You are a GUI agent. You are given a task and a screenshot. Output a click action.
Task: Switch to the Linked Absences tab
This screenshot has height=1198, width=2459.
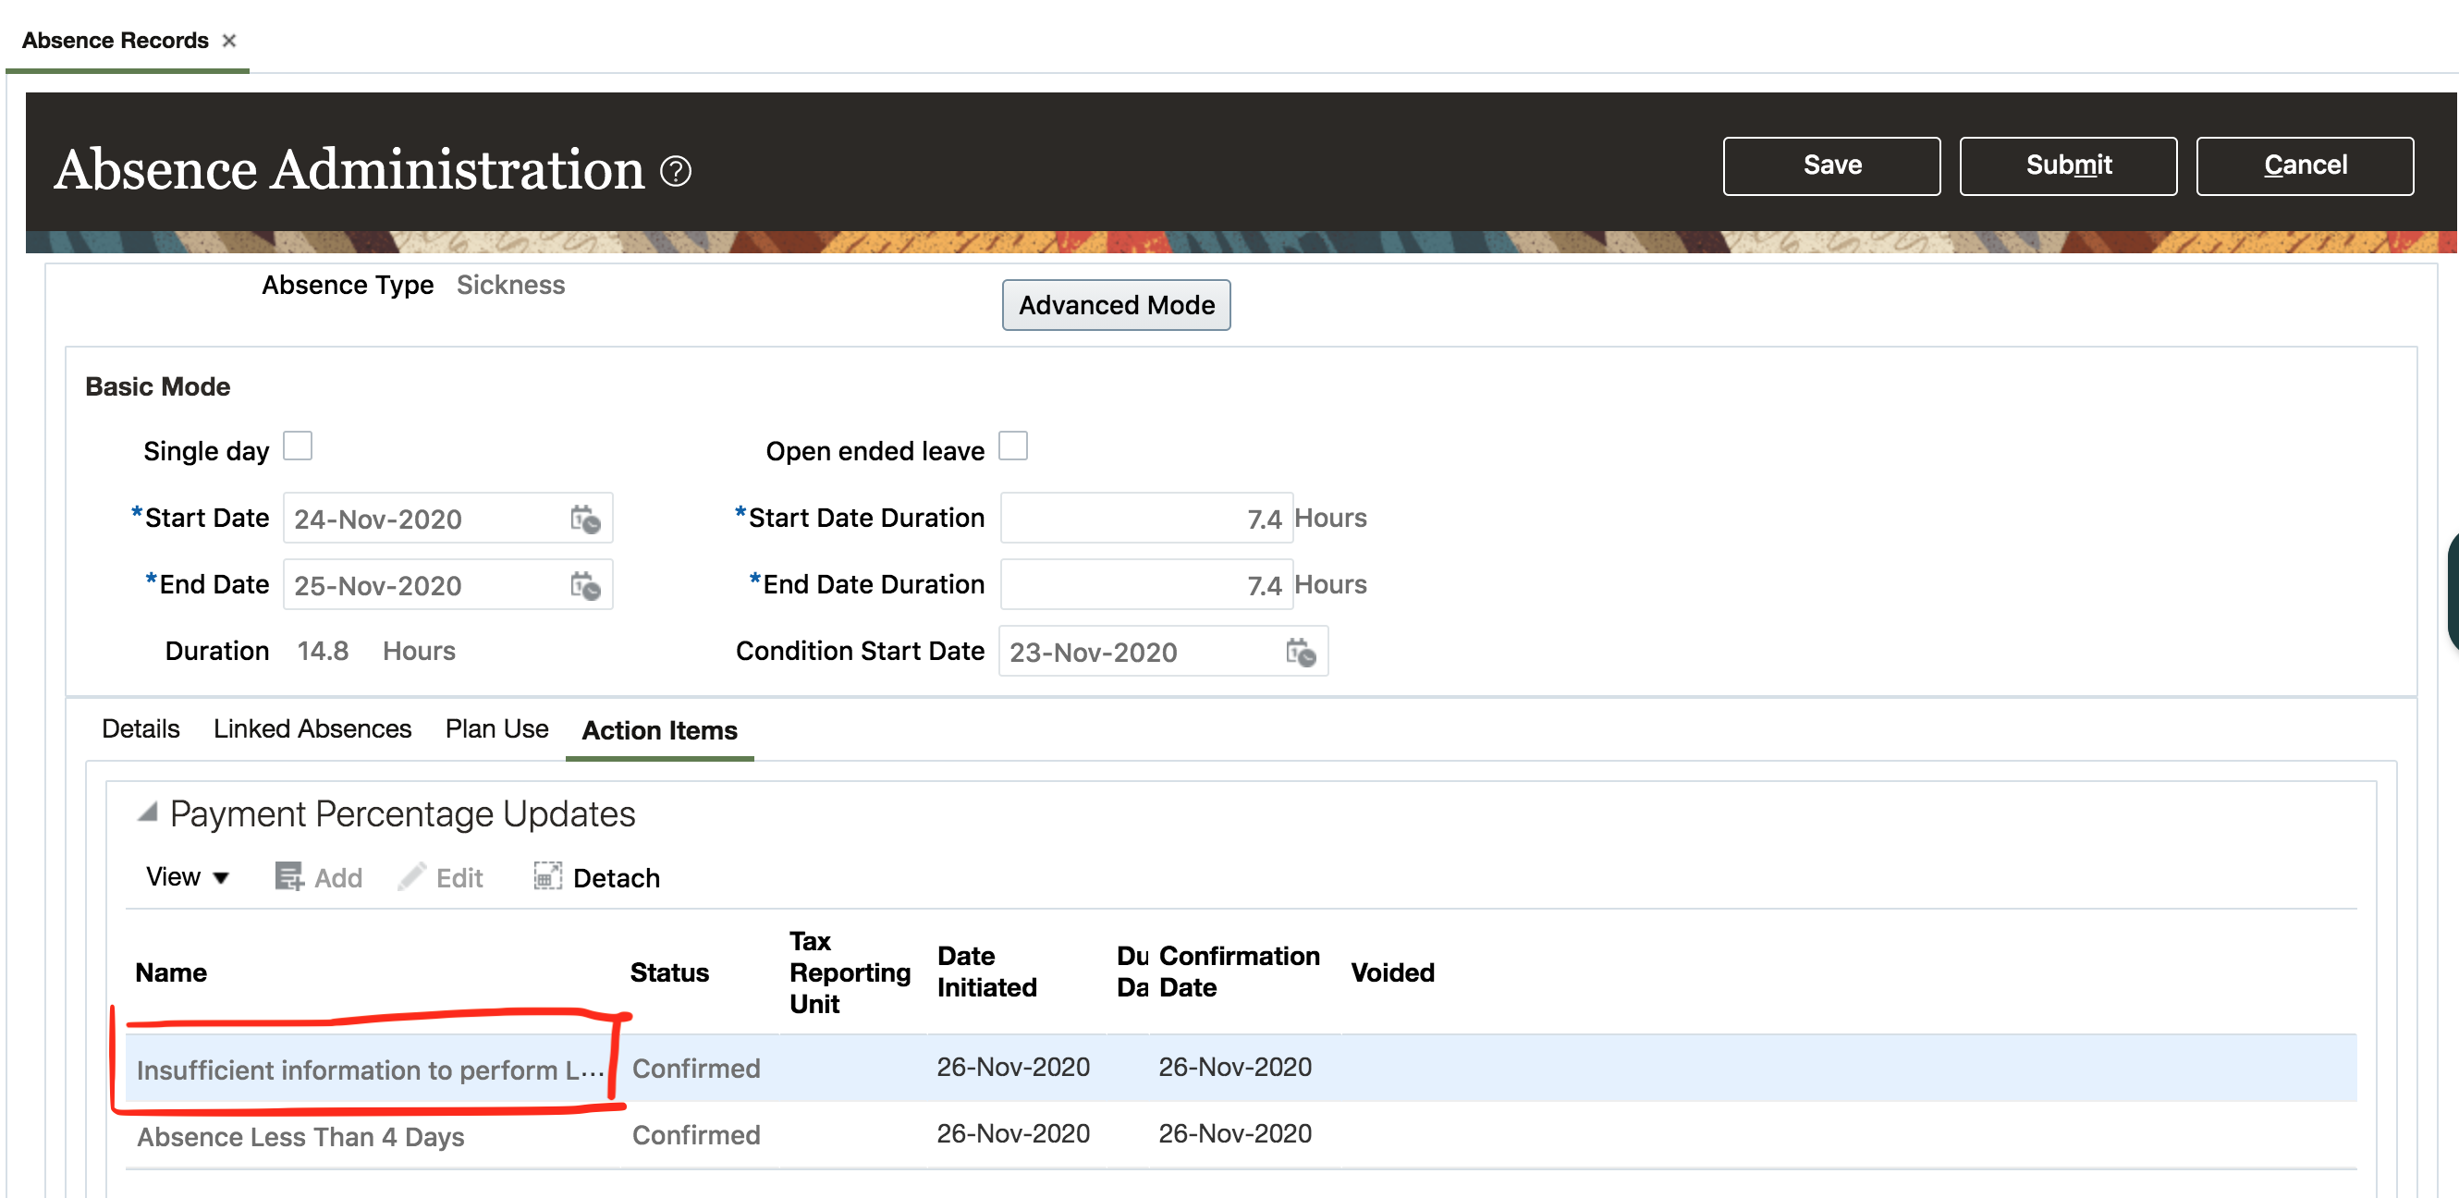312,729
